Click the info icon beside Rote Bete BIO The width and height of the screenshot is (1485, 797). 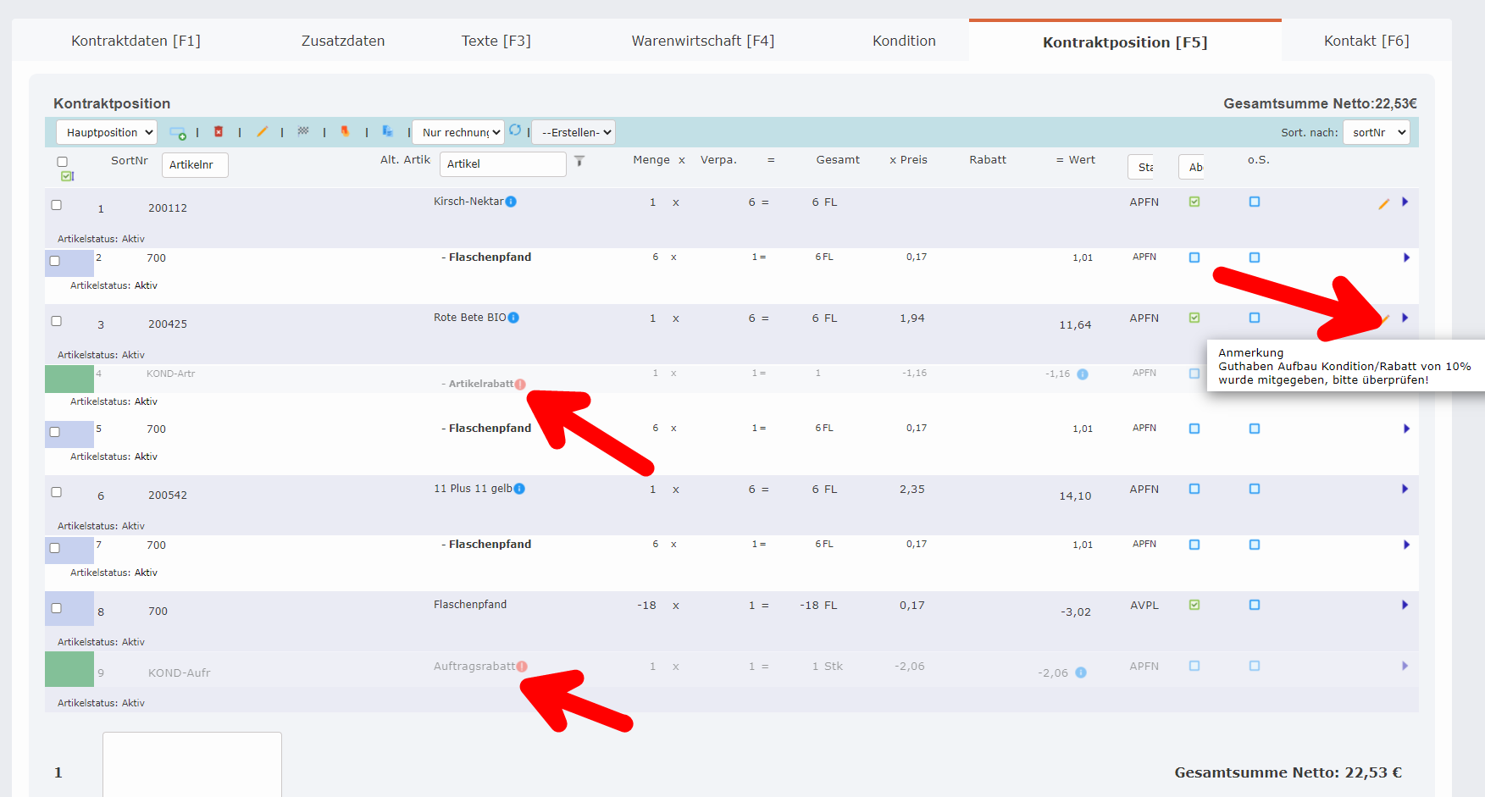pos(513,318)
